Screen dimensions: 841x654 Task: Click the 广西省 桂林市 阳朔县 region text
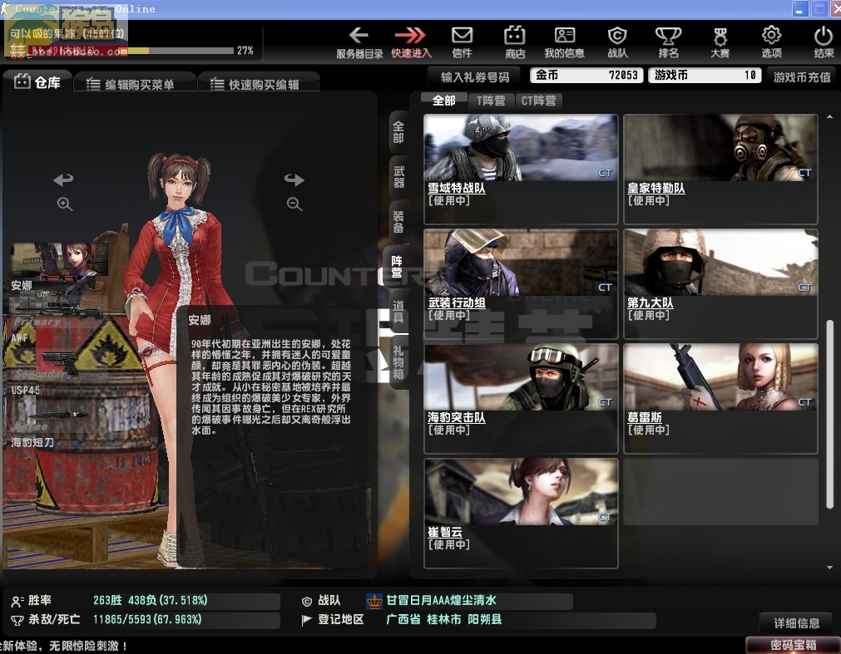click(x=444, y=619)
